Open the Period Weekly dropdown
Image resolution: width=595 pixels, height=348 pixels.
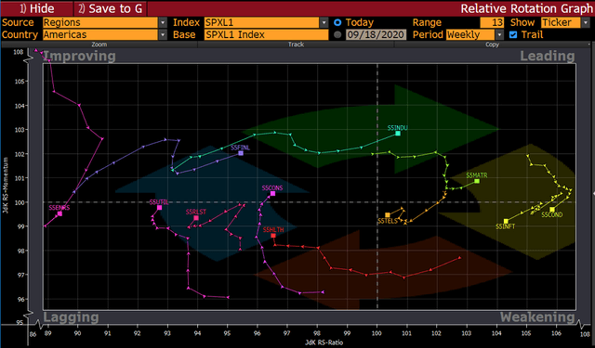point(499,35)
